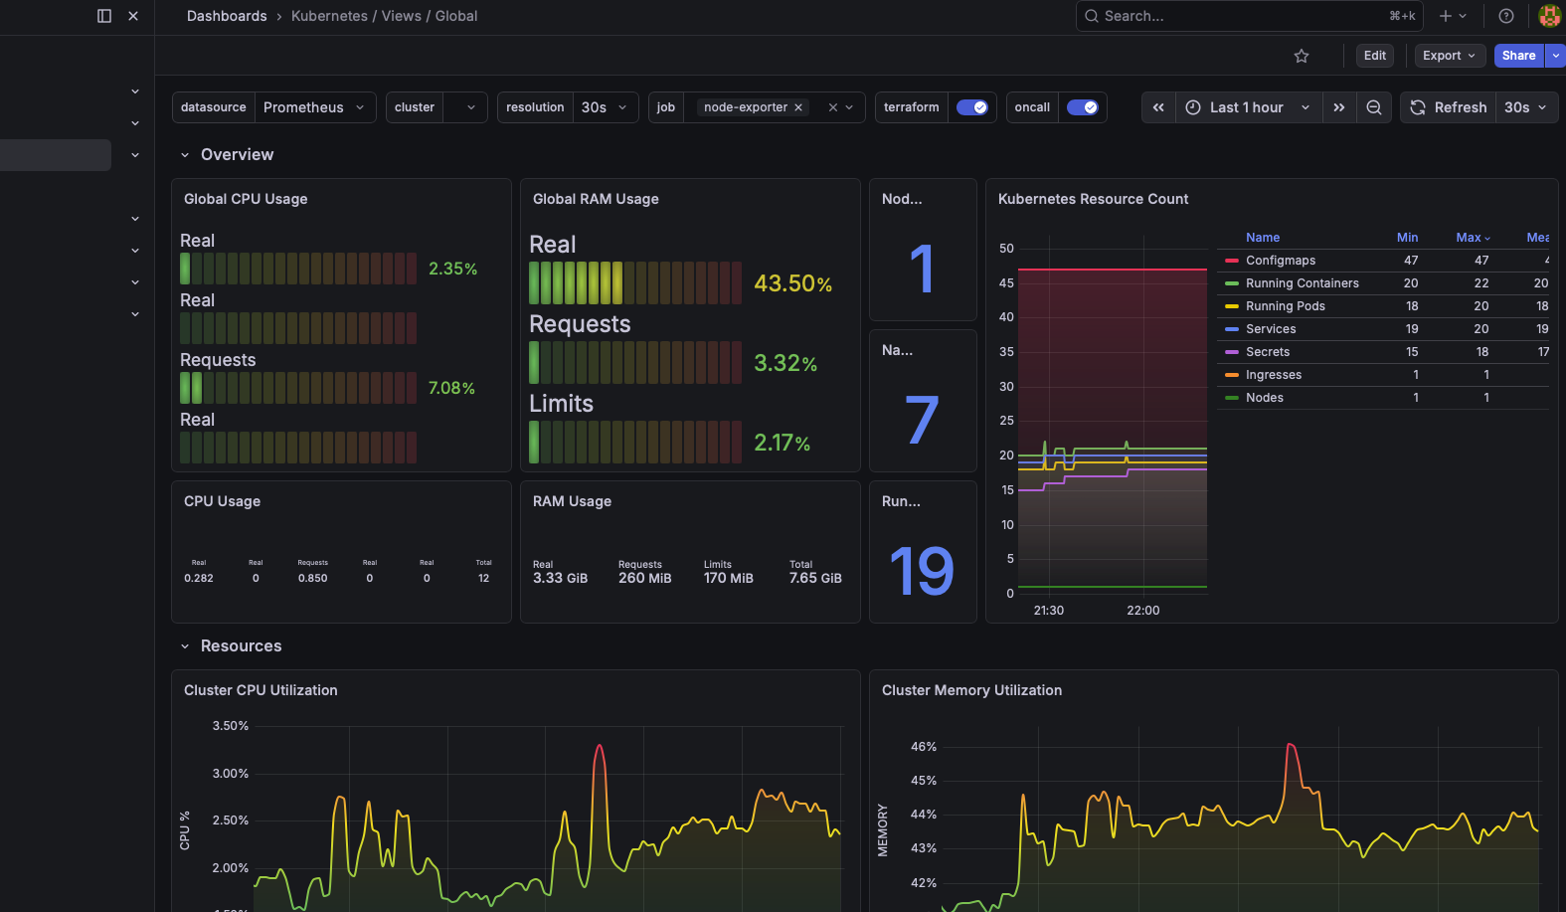Go to Dashboards breadcrumb
The image size is (1566, 912).
pos(227,16)
